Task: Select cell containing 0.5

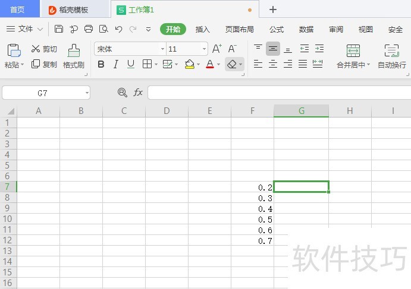Action: pos(252,219)
